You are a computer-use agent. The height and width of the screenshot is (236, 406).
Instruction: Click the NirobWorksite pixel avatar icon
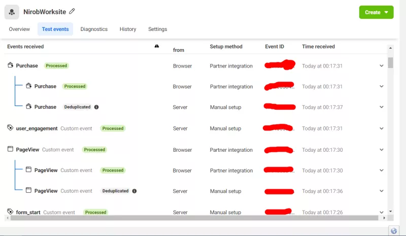pyautogui.click(x=12, y=12)
